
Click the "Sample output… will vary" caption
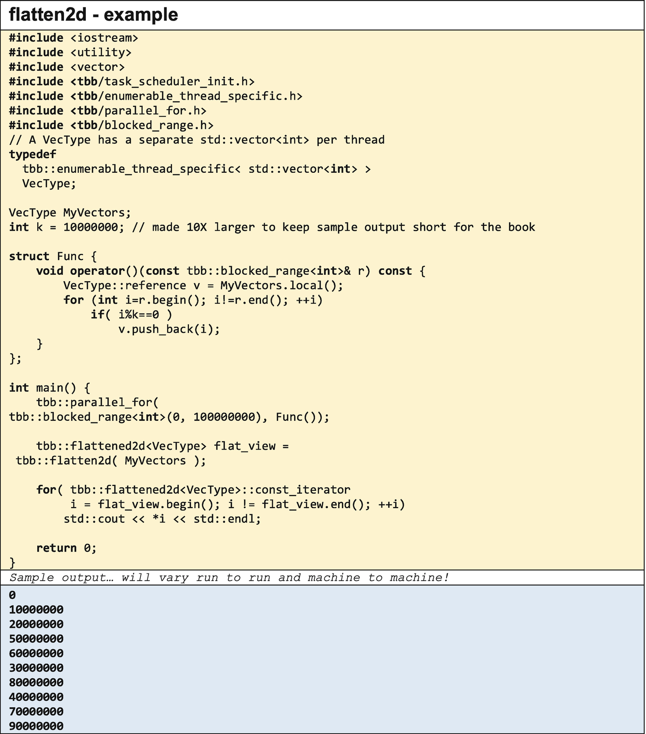[x=229, y=577]
